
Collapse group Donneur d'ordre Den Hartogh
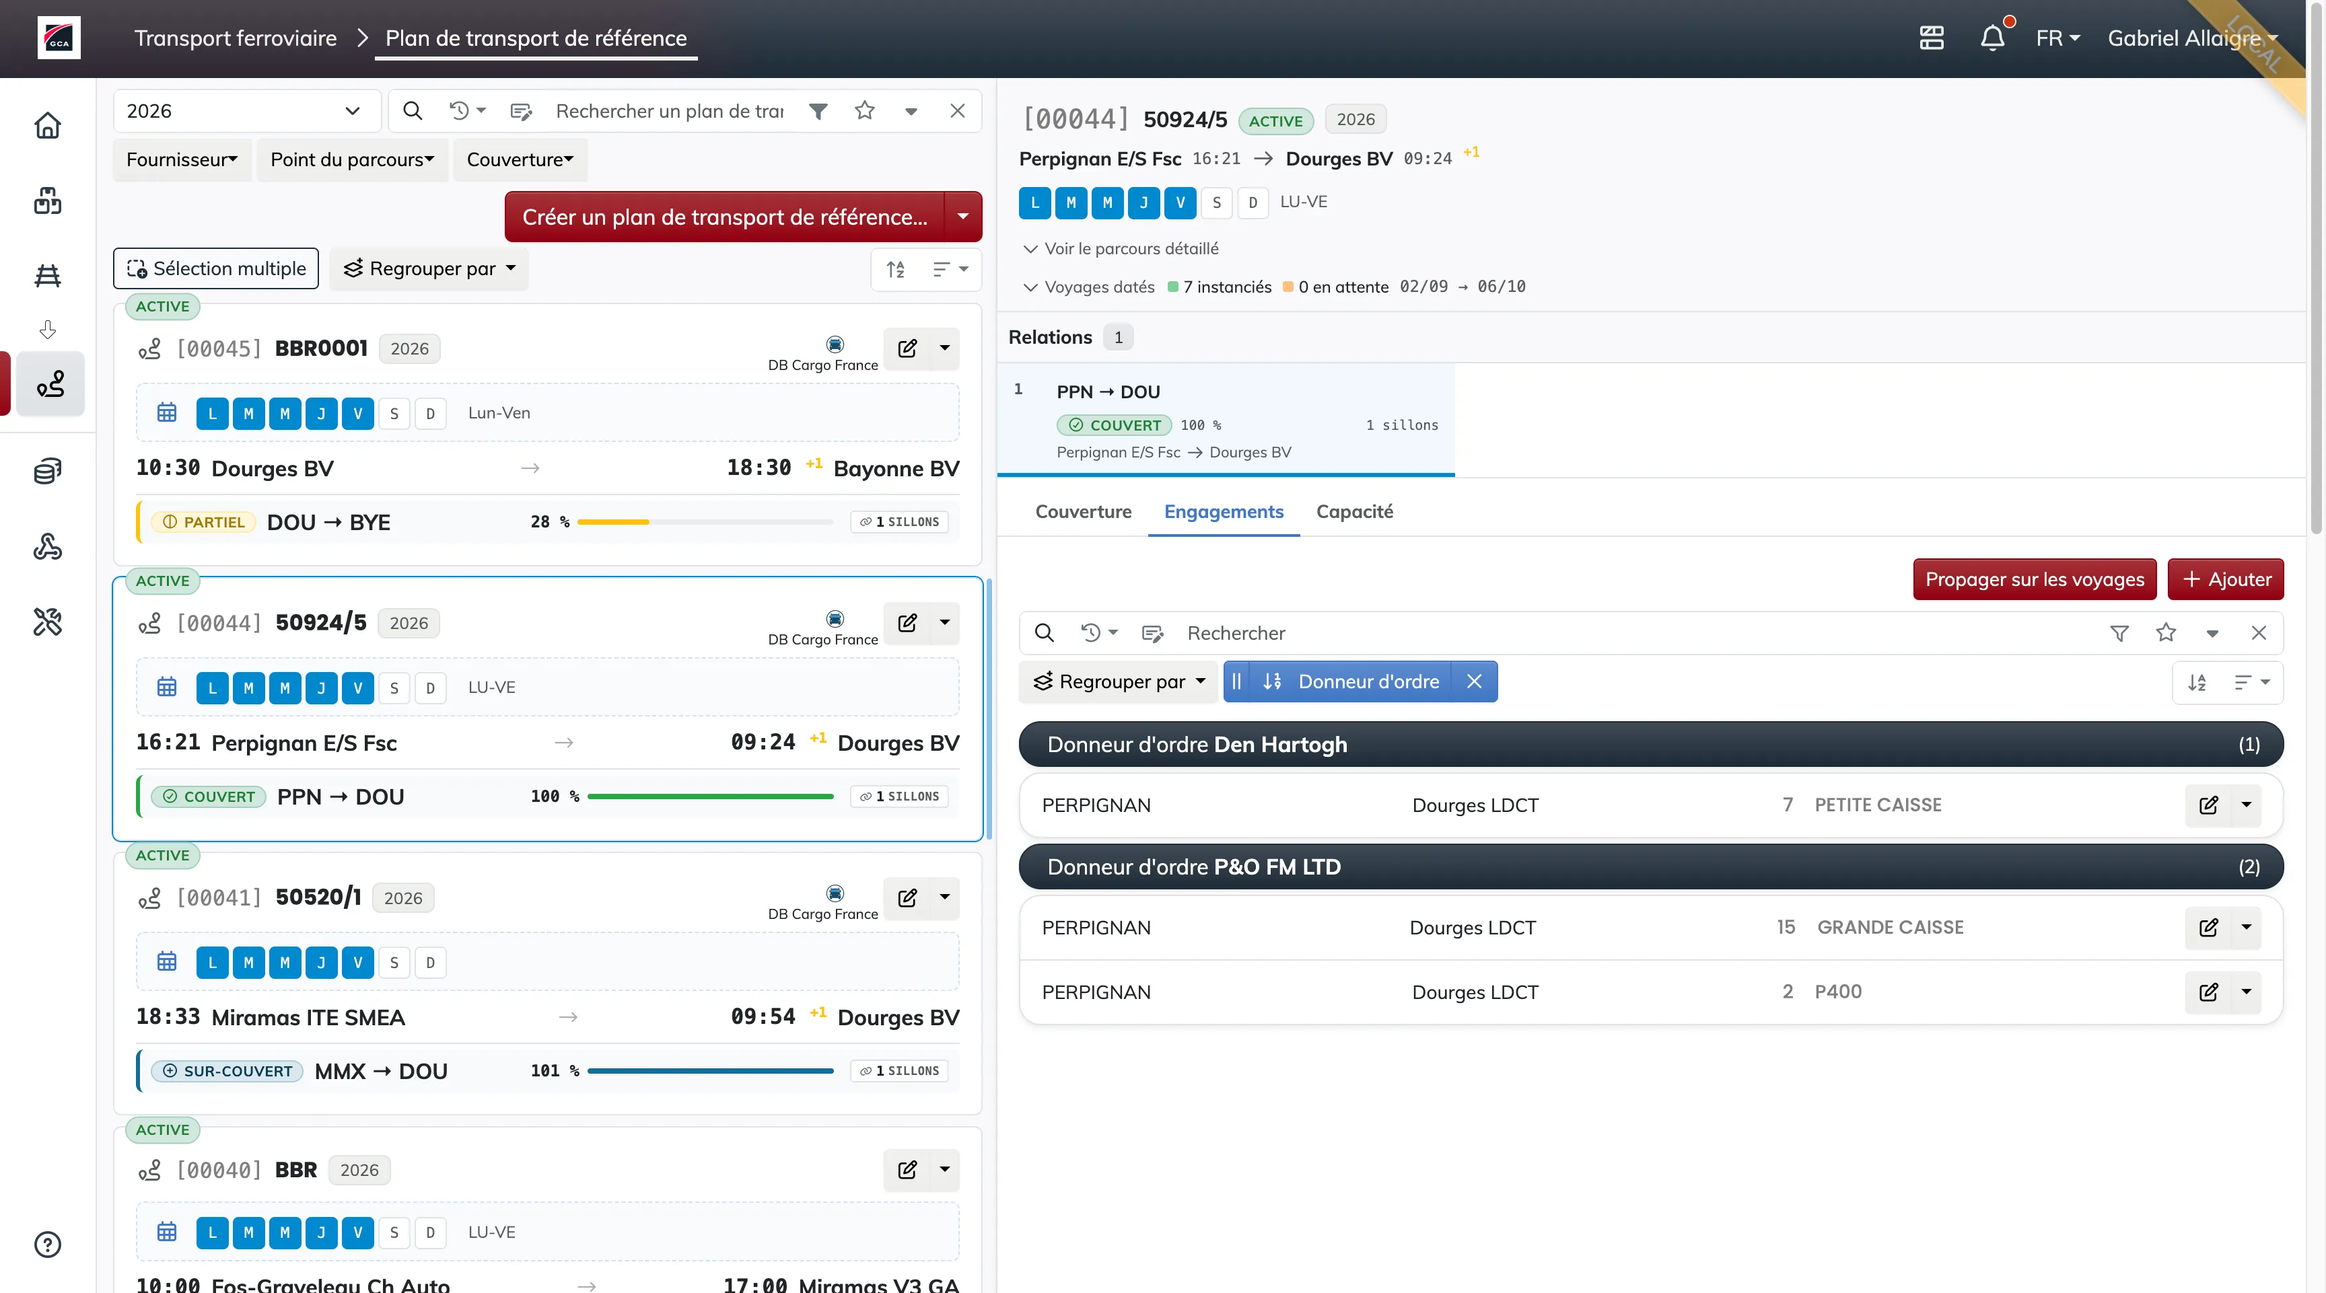tap(1652, 745)
